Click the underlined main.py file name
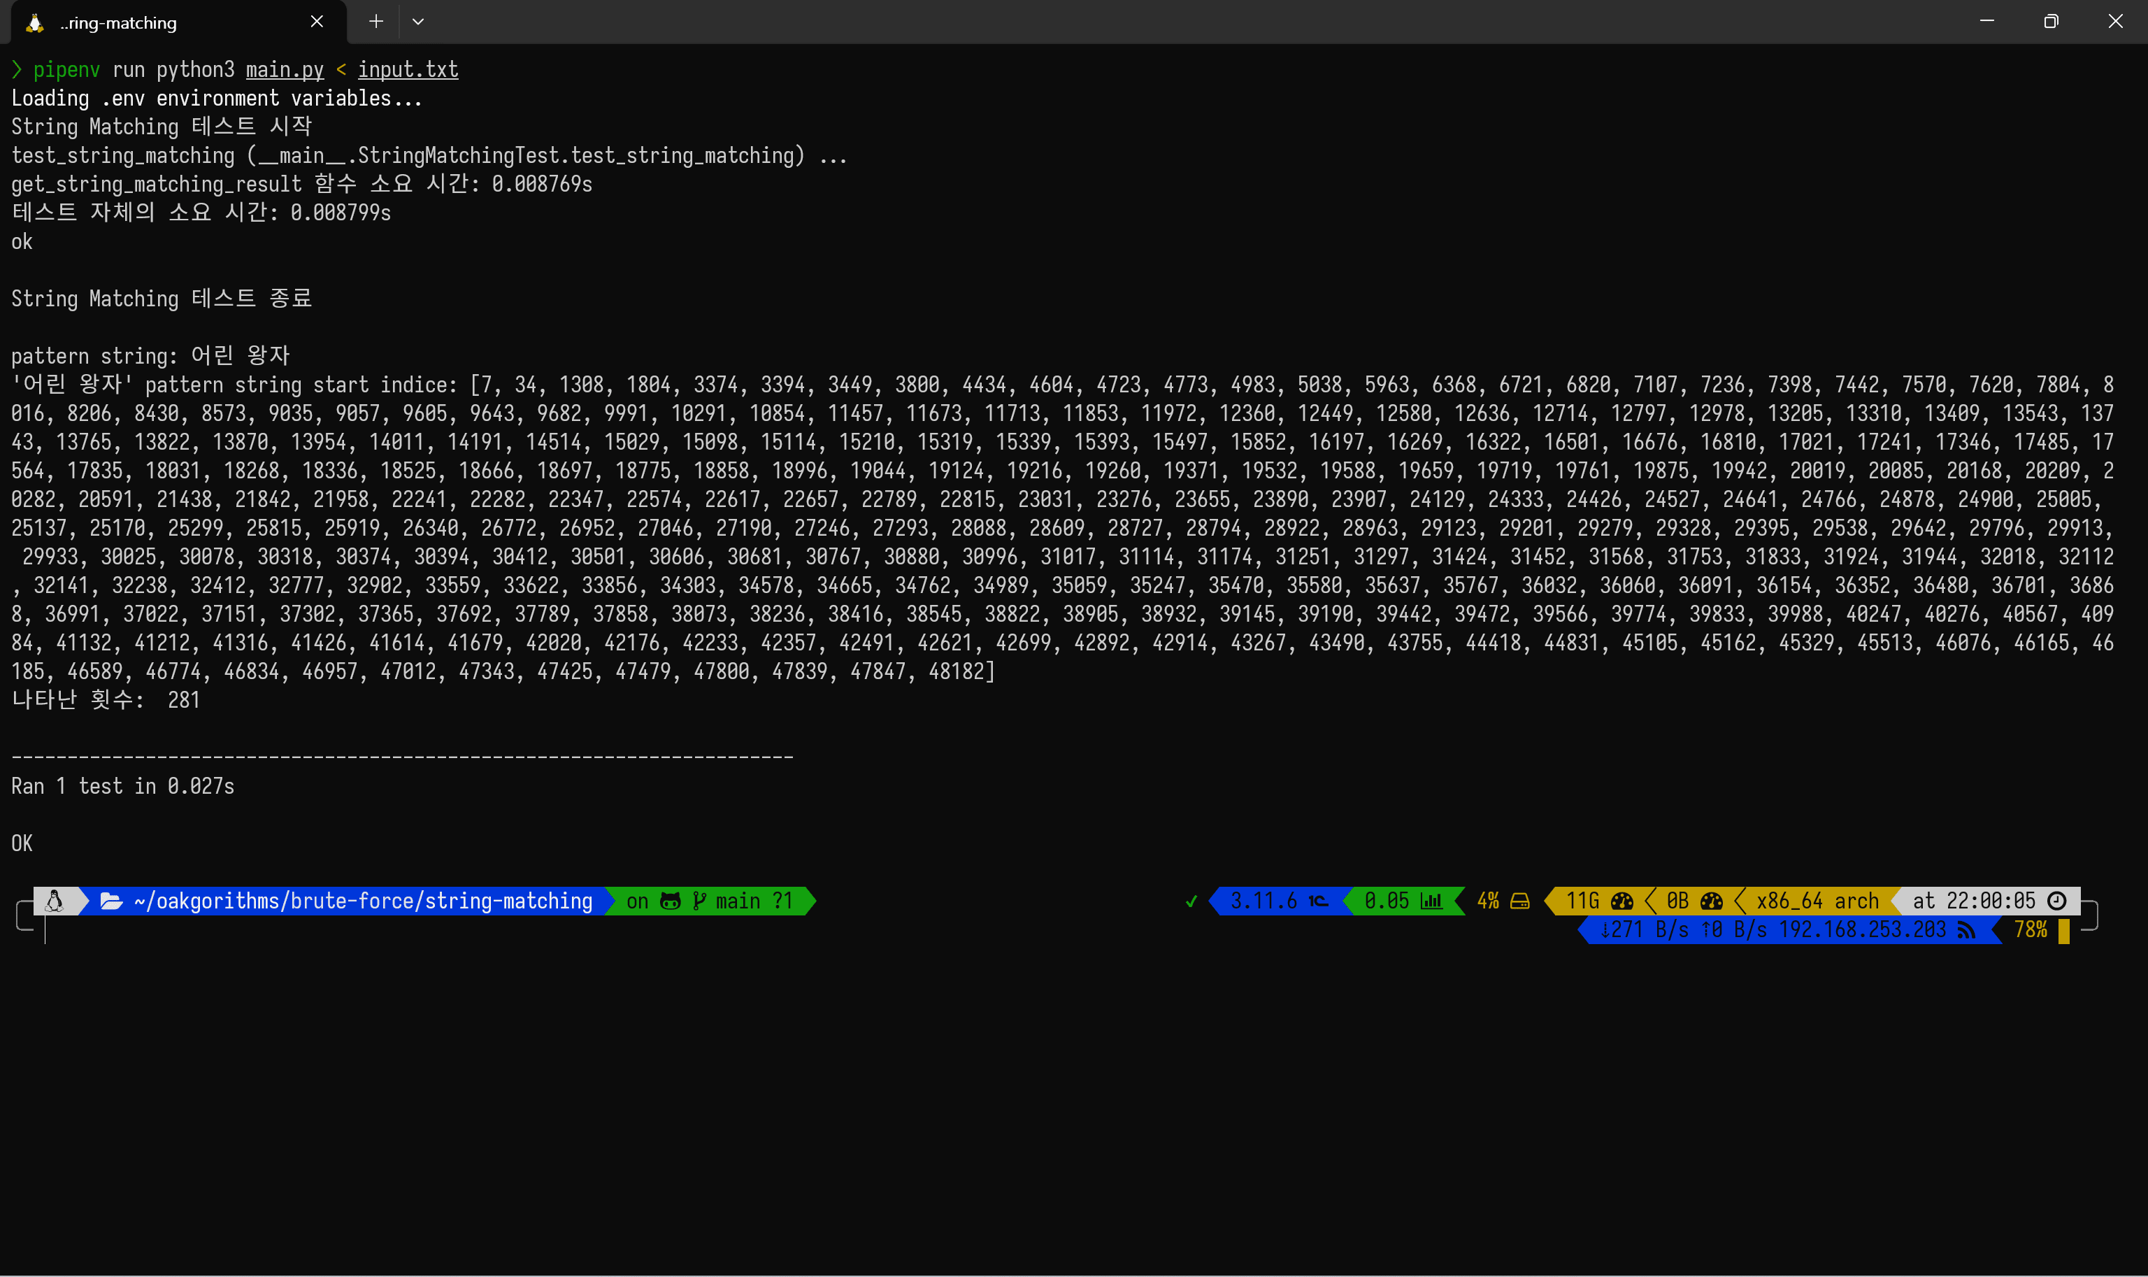2148x1277 pixels. [x=285, y=70]
